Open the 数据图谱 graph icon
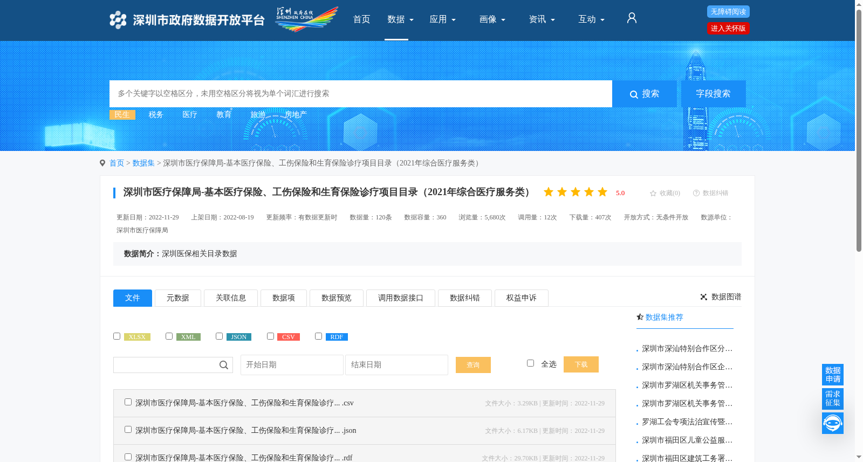863x462 pixels. tap(704, 297)
